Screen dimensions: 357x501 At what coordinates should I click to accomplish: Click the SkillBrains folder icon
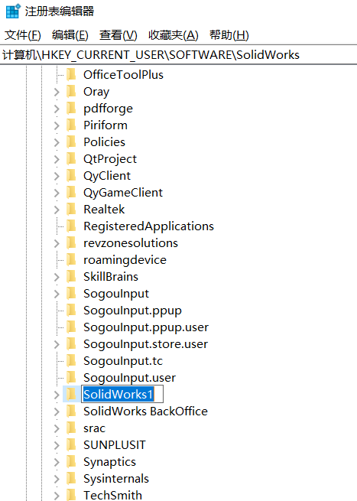[x=71, y=277]
